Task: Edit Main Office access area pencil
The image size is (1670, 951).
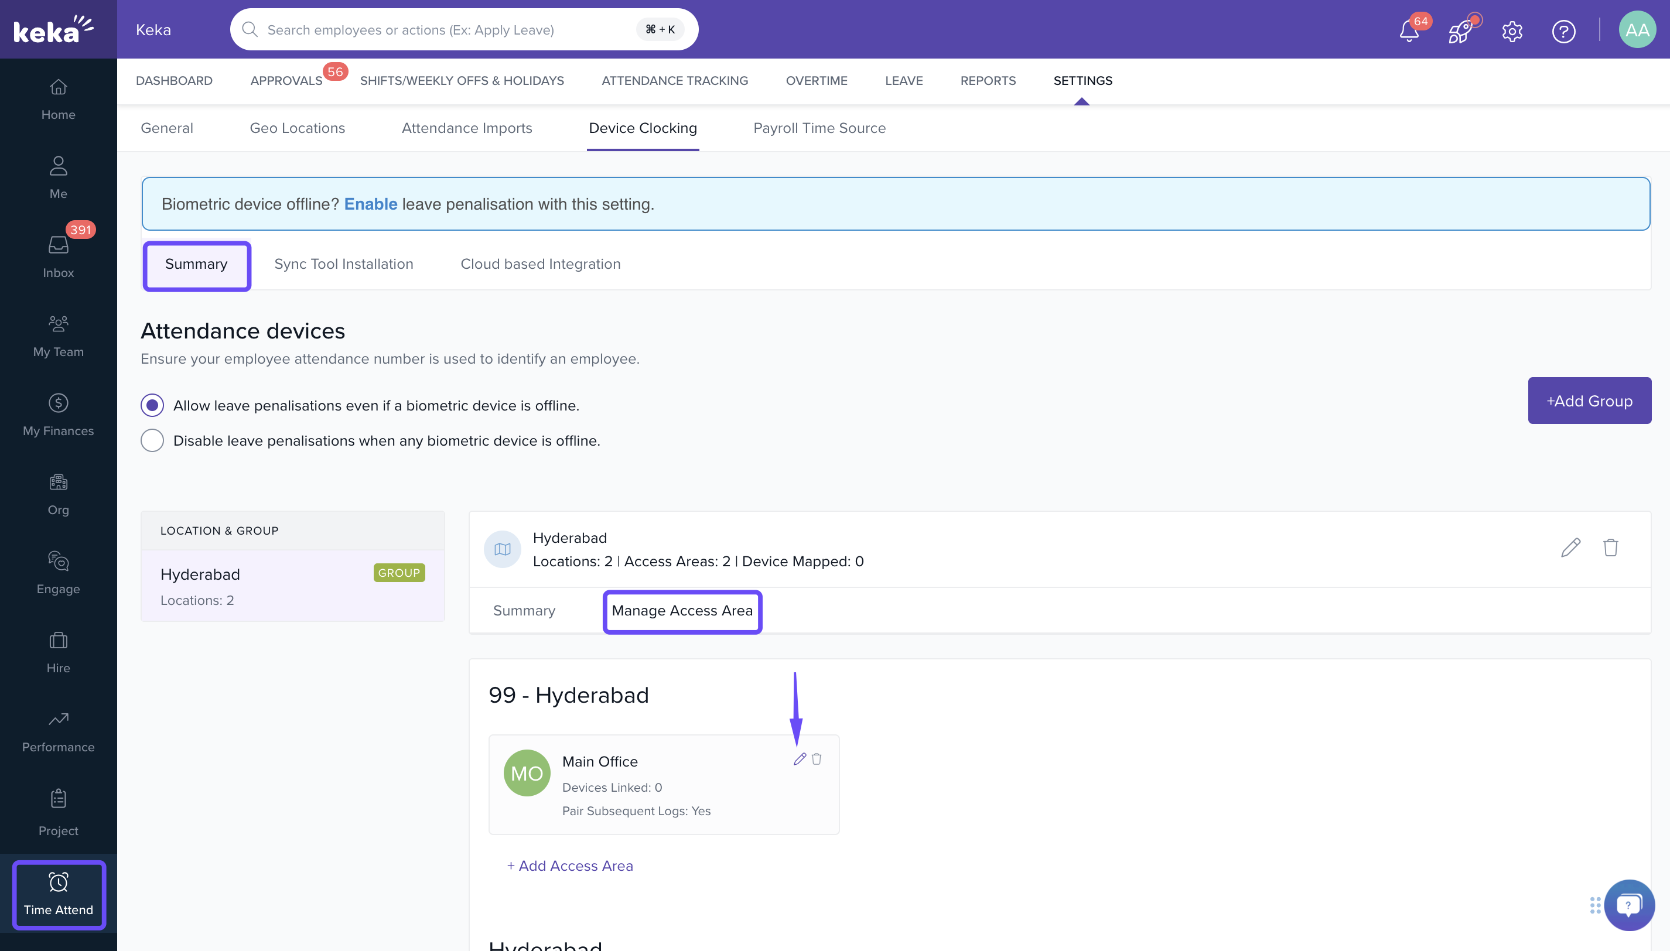Action: point(799,759)
